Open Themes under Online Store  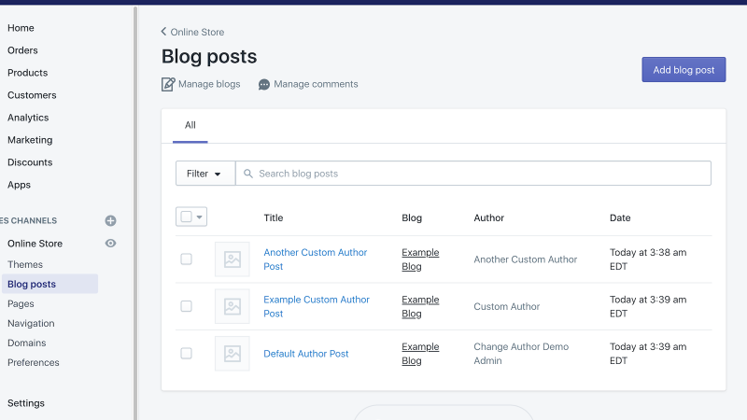tap(25, 264)
